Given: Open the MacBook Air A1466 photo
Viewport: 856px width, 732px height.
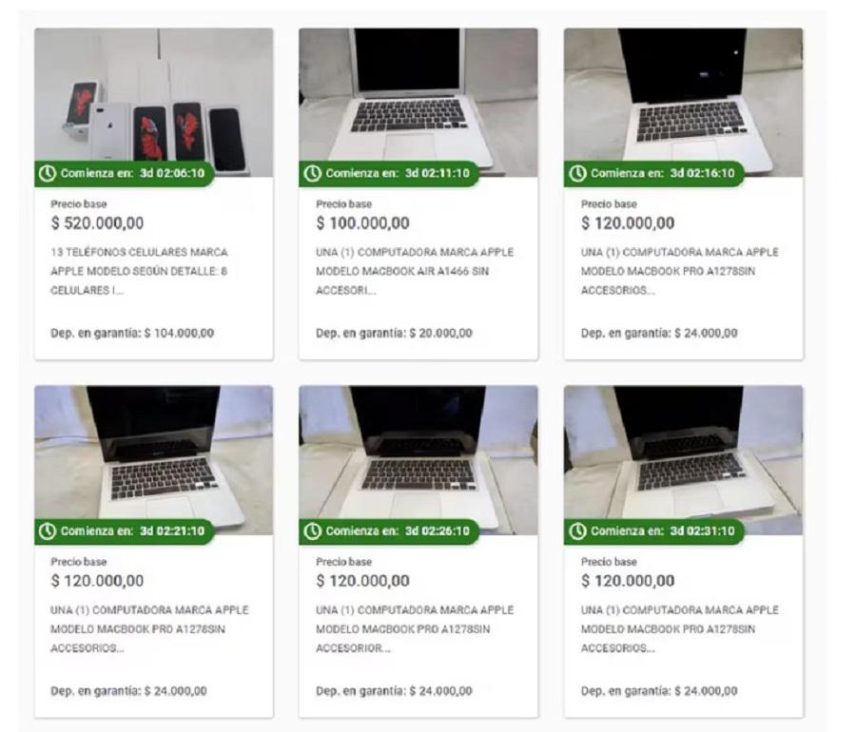Looking at the screenshot, I should click(418, 103).
